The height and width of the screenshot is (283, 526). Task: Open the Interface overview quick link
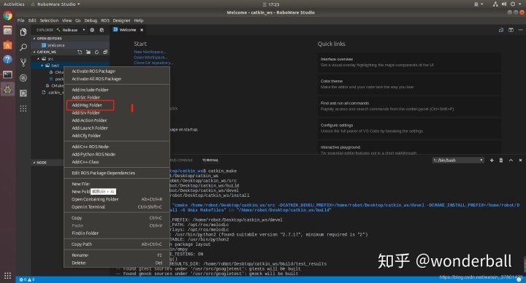point(409,62)
